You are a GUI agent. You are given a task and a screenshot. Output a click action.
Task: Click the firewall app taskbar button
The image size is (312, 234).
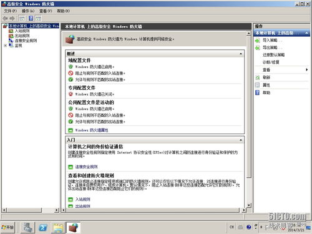(74, 227)
